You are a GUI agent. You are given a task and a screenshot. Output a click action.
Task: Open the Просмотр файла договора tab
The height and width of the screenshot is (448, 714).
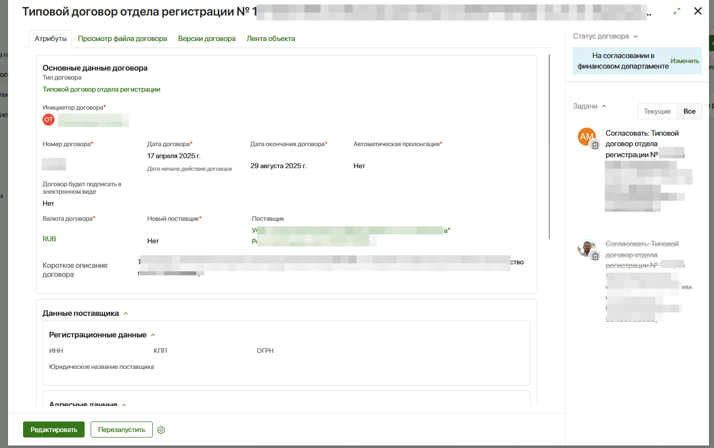coord(122,39)
